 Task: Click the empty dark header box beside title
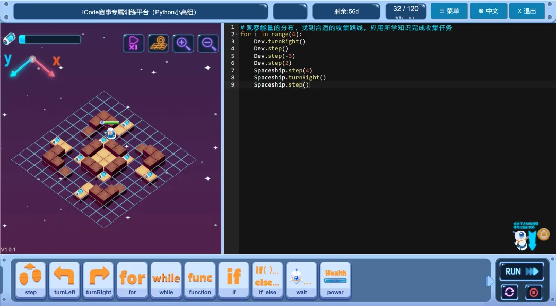pyautogui.click(x=290, y=11)
